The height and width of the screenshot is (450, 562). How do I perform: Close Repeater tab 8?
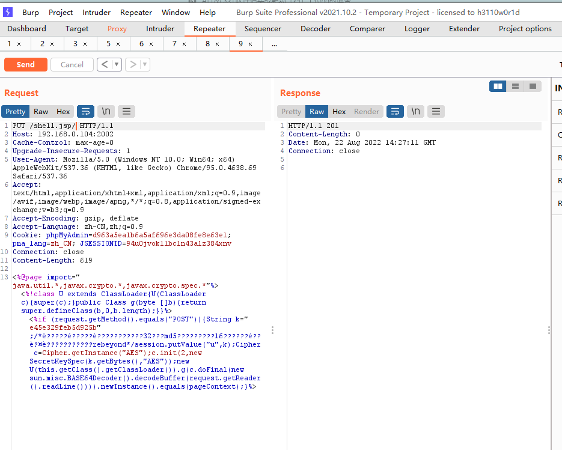point(217,44)
